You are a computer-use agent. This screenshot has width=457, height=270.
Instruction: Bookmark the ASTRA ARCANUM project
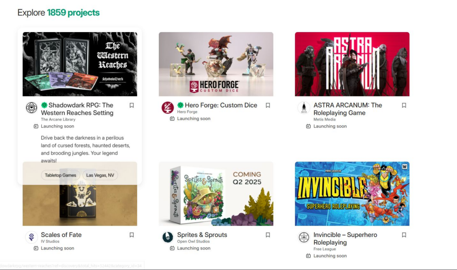pos(404,105)
